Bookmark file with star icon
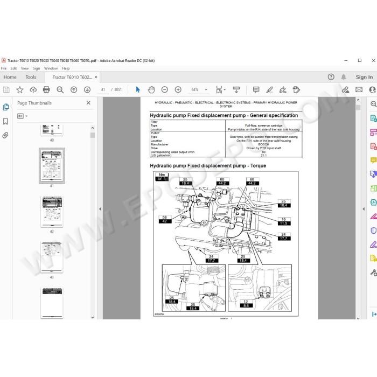 (20, 90)
